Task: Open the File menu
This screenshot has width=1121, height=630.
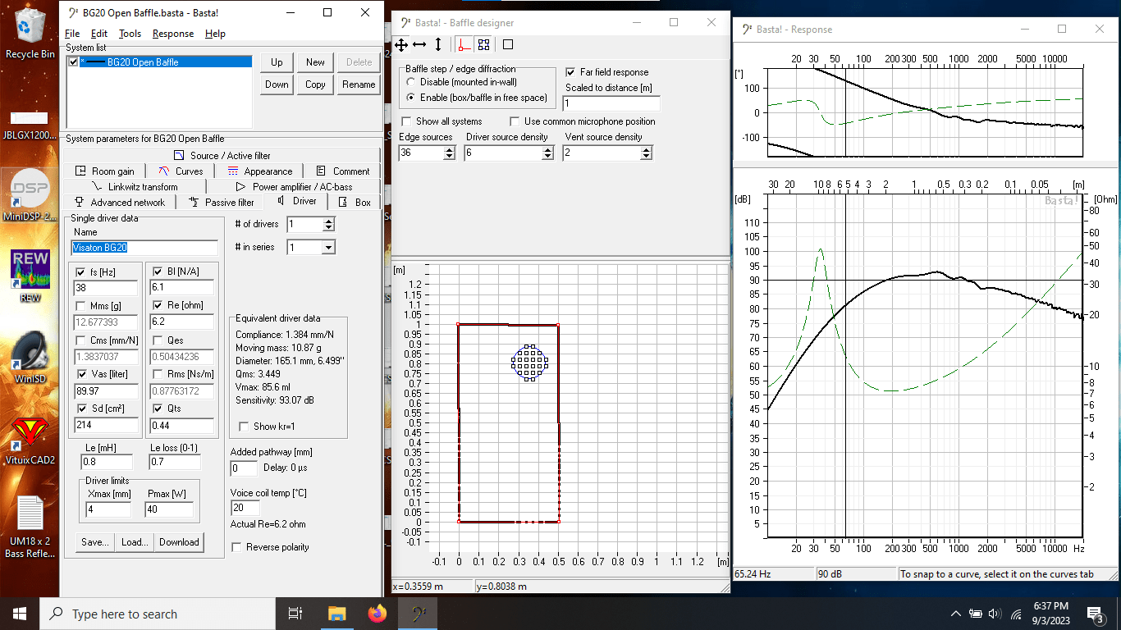Action: (x=72, y=34)
